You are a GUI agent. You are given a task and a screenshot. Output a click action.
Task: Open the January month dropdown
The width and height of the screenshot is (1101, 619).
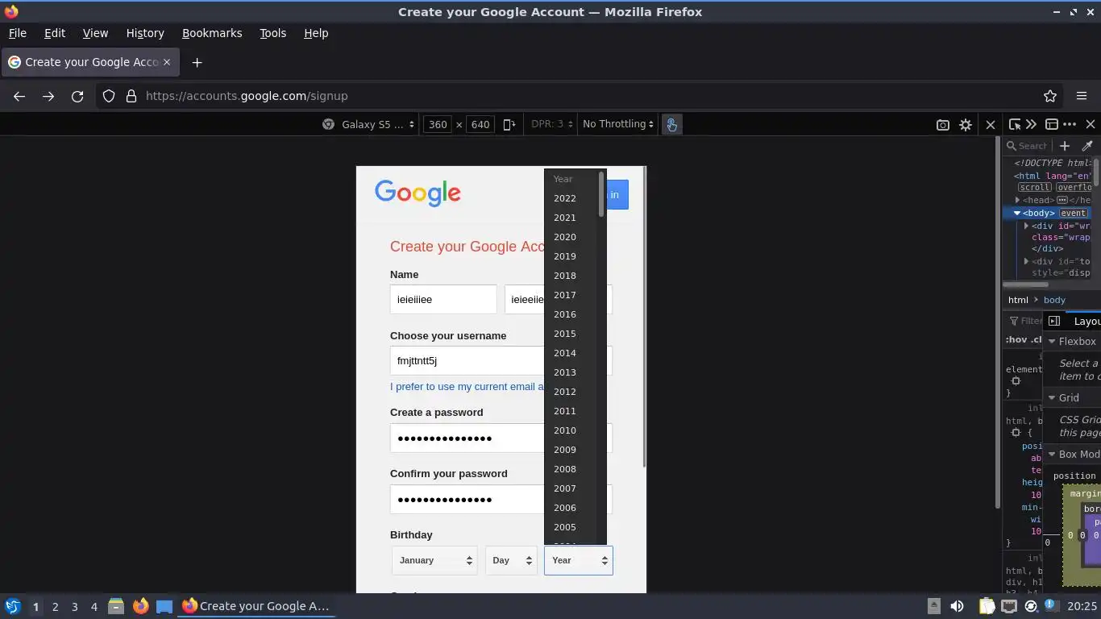click(x=434, y=560)
